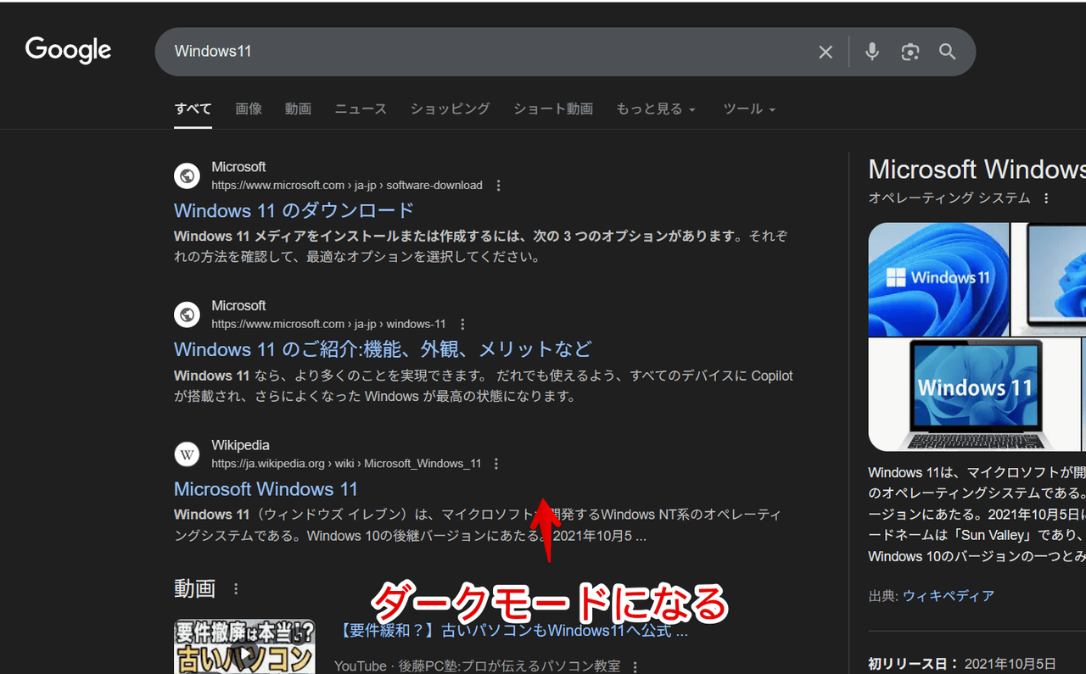This screenshot has height=674, width=1086.
Task: Open Windows 11 のご紹介 result link
Action: tap(383, 349)
